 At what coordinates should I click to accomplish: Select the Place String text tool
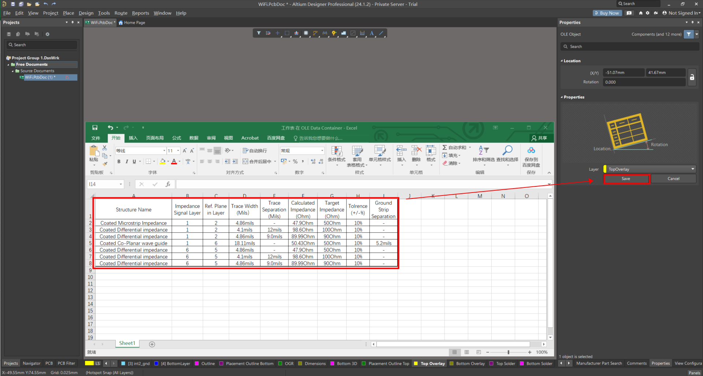tap(372, 33)
